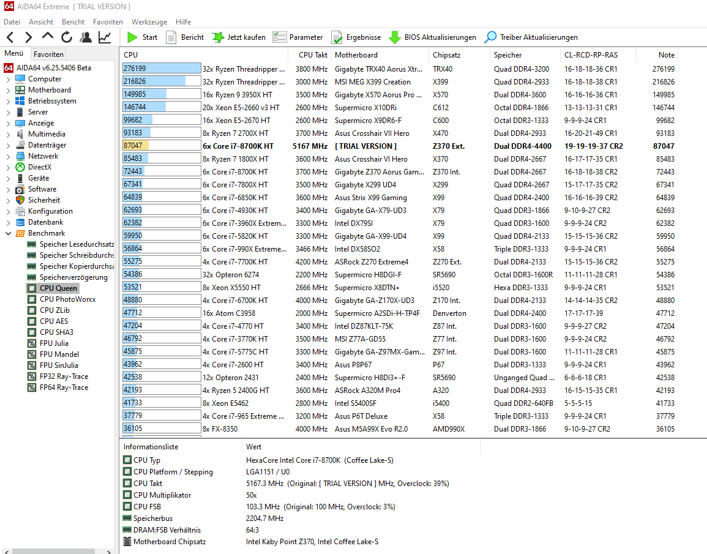Image resolution: width=707 pixels, height=554 pixels.
Task: Sort by Chipsatz column header
Action: 458,55
